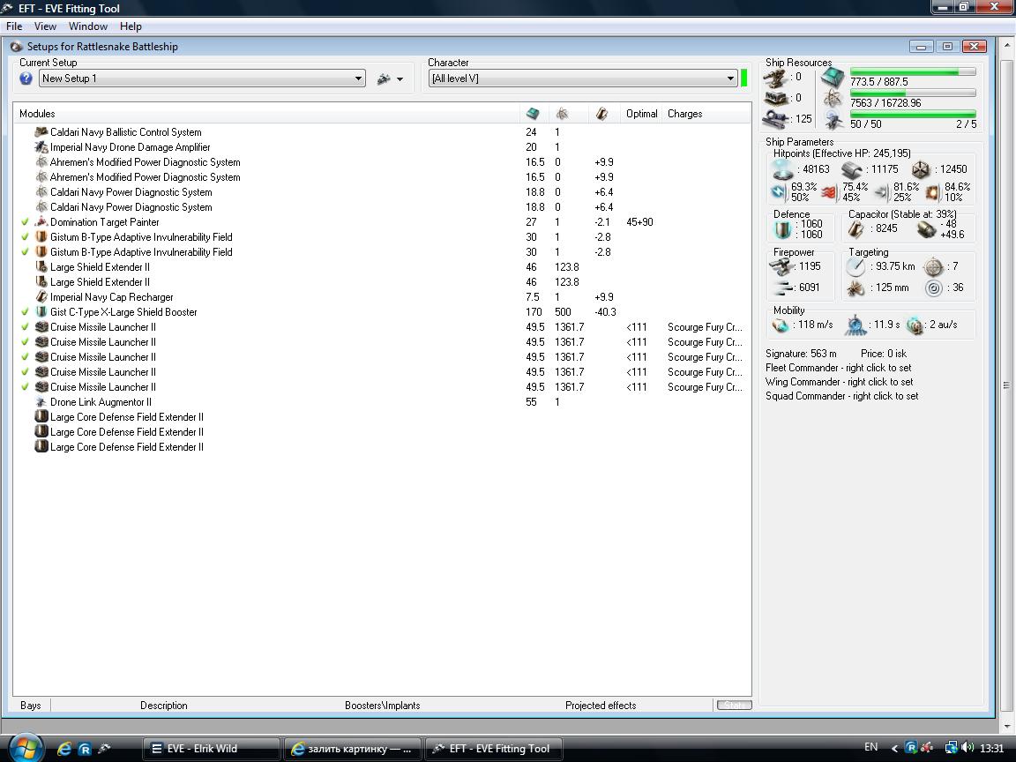Open the Character dropdown showing All level V

point(583,78)
